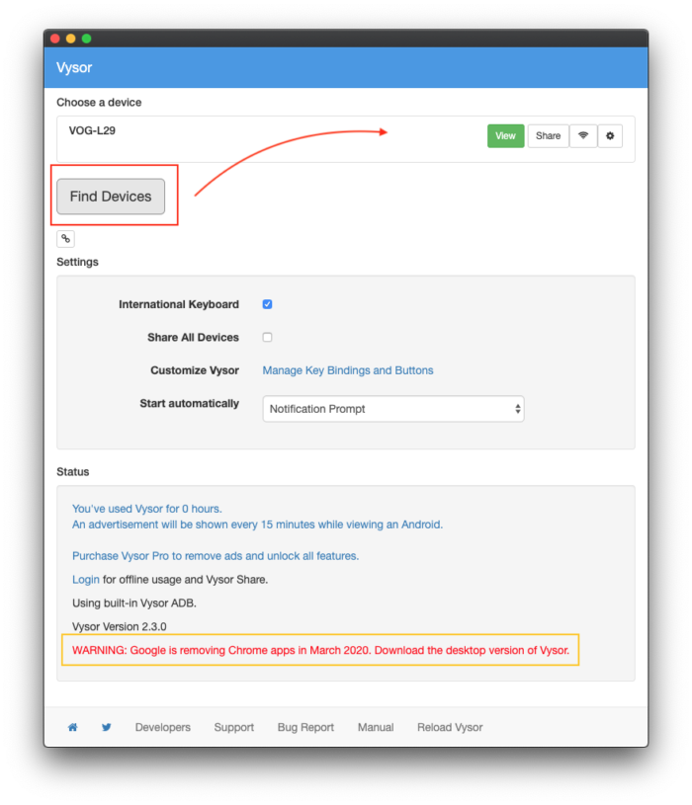Select the VOG-L29 device name
Image resolution: width=692 pixels, height=805 pixels.
coord(92,130)
